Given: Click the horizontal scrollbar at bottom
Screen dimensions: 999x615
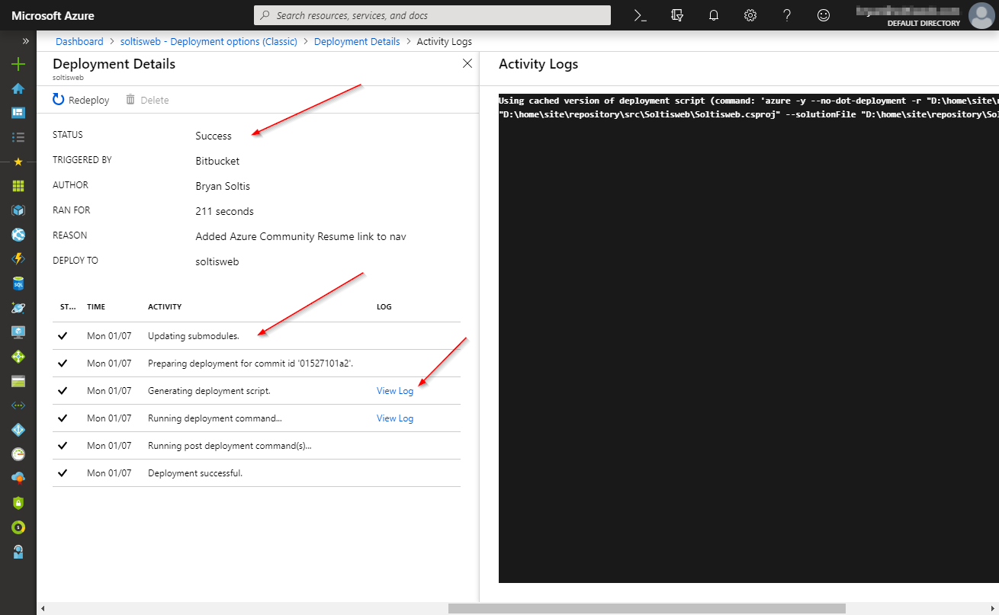Looking at the screenshot, I should tap(648, 609).
